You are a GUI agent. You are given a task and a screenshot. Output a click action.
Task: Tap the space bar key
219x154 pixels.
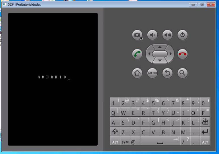coord(160,141)
